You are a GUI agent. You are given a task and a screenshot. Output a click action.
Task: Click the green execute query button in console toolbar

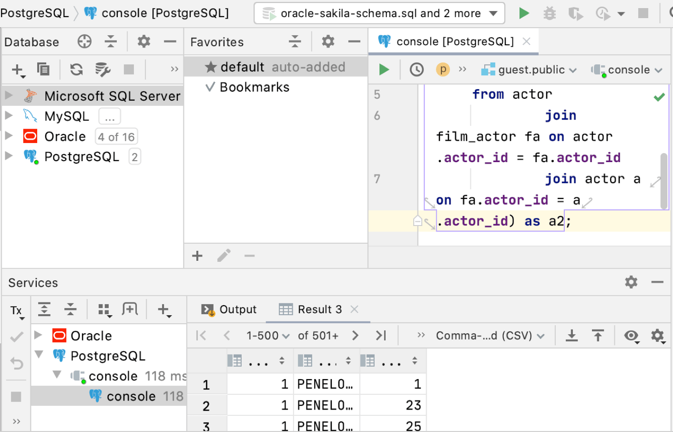pyautogui.click(x=384, y=70)
